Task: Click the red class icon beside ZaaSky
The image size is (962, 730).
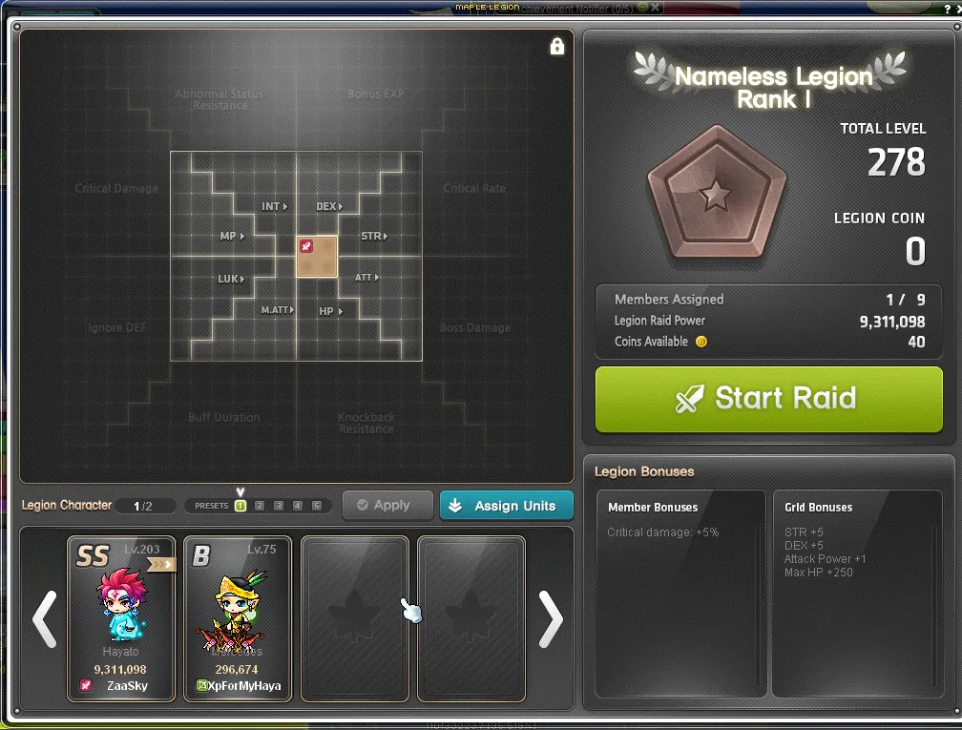Action: 86,685
